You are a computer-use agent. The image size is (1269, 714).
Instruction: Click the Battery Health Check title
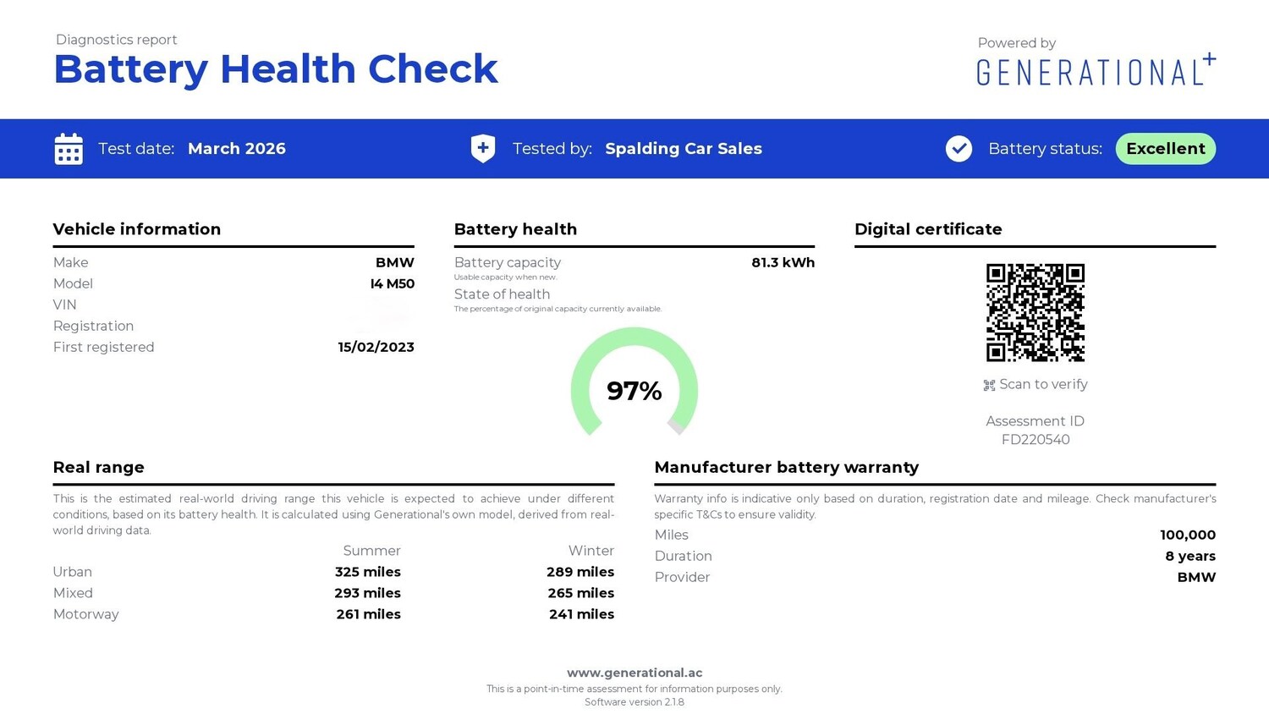[x=276, y=69]
